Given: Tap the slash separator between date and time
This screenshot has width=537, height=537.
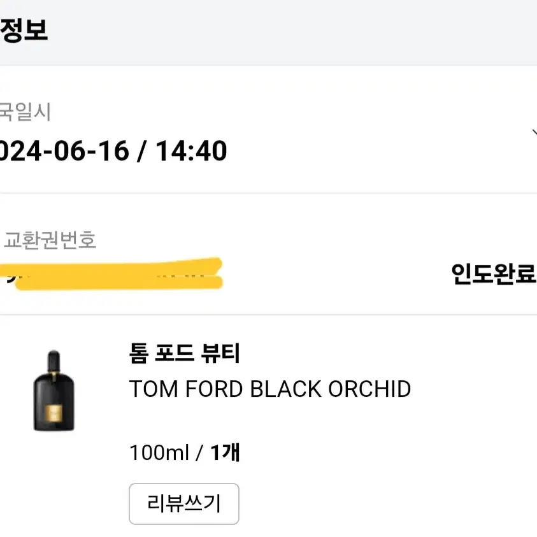Looking at the screenshot, I should (x=141, y=151).
